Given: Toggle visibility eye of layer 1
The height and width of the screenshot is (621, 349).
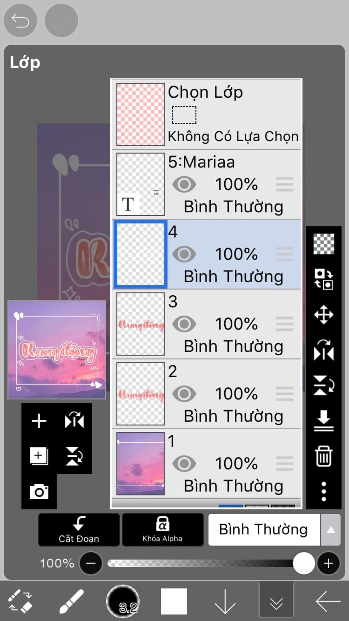Looking at the screenshot, I should click(184, 463).
